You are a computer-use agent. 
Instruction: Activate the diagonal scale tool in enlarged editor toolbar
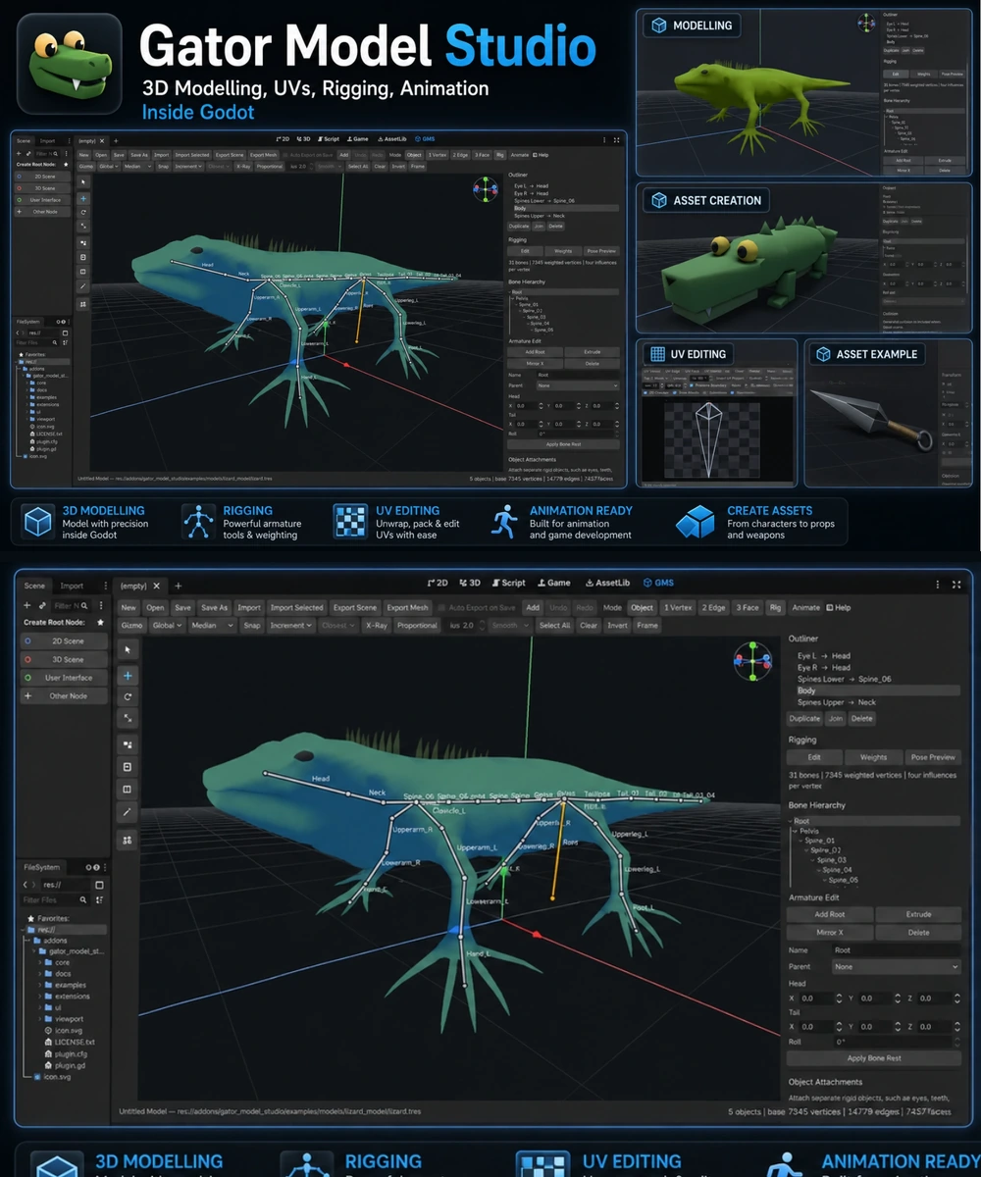tap(129, 719)
